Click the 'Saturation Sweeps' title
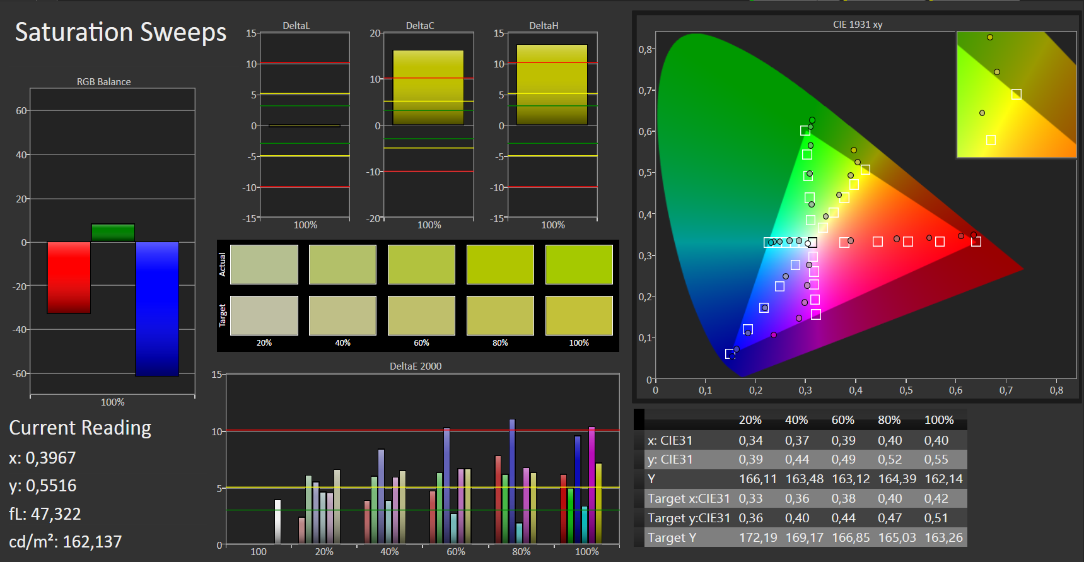This screenshot has width=1084, height=562. point(120,32)
